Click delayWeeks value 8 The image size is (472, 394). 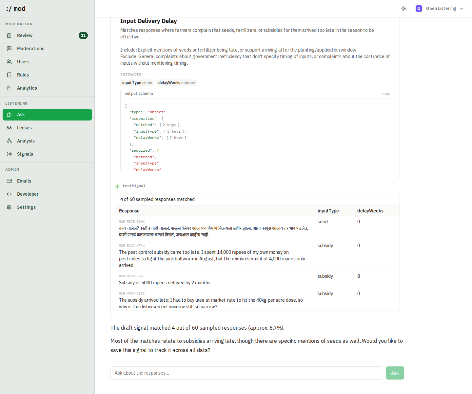pyautogui.click(x=359, y=276)
